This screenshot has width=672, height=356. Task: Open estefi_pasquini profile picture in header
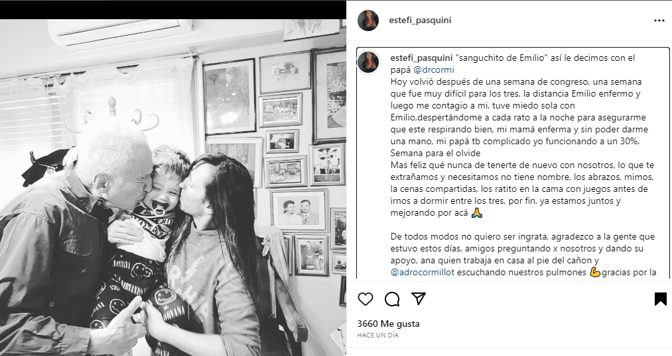tap(368, 21)
